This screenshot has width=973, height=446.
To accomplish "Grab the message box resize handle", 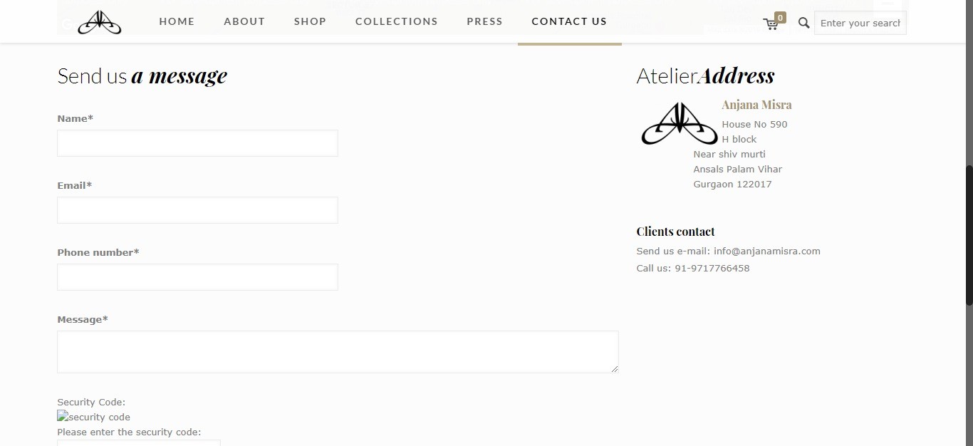I will pos(615,368).
